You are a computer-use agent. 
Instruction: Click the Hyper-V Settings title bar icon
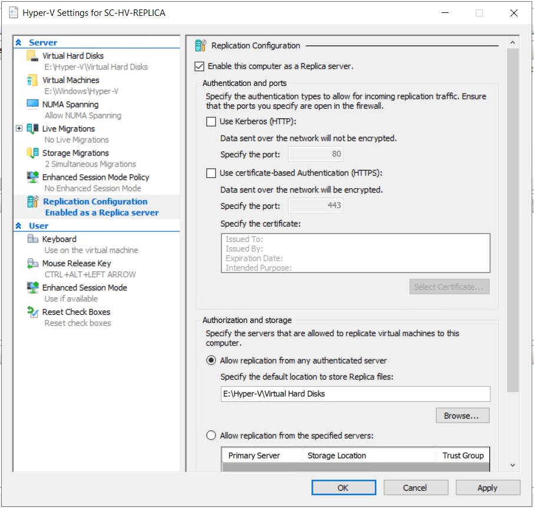click(x=14, y=13)
